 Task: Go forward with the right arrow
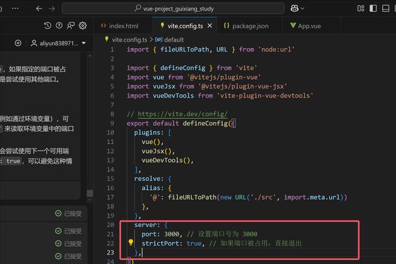(x=51, y=9)
